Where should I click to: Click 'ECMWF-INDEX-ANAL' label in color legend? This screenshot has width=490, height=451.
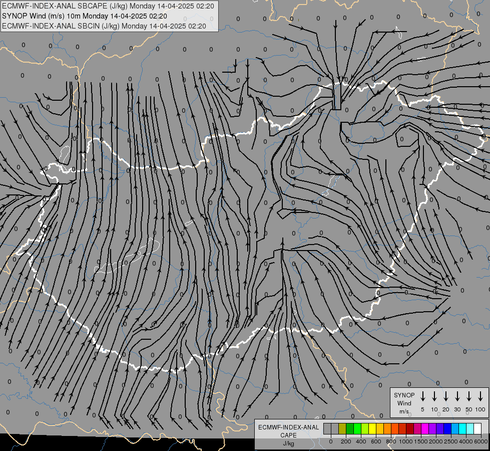coord(288,427)
